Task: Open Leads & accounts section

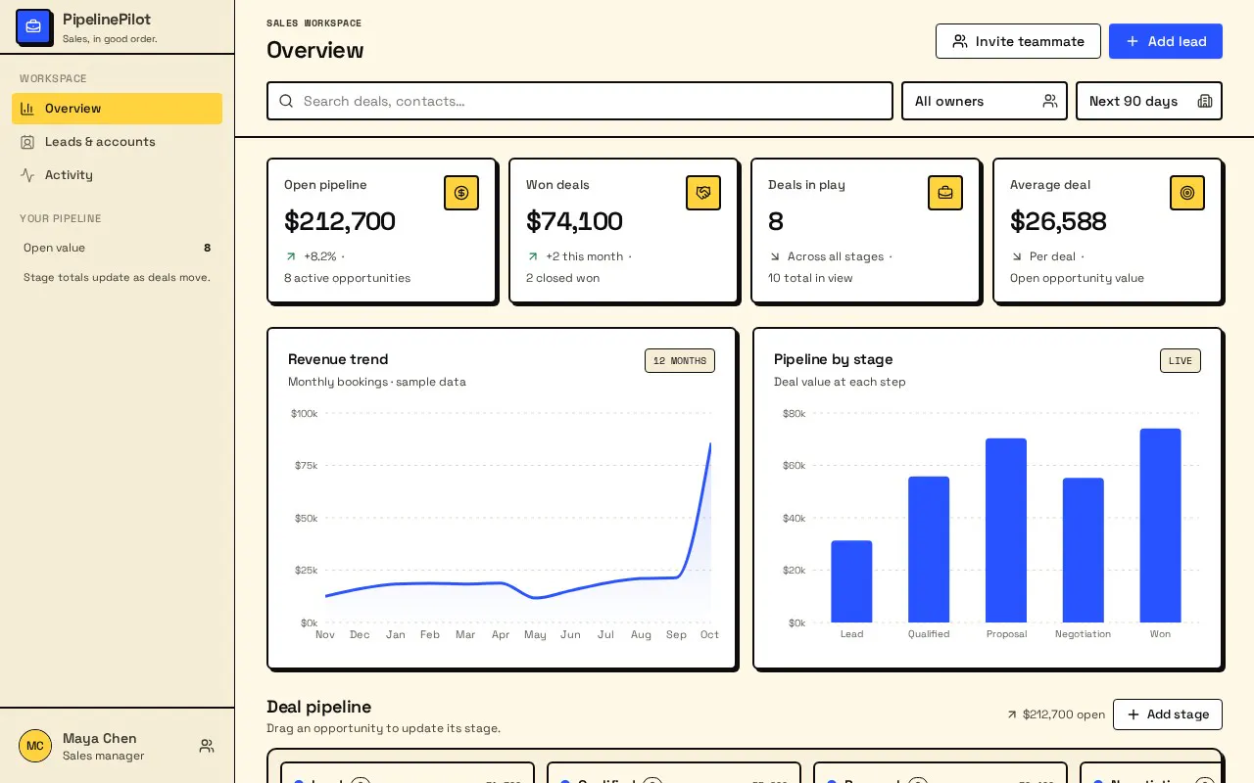Action: (117, 142)
